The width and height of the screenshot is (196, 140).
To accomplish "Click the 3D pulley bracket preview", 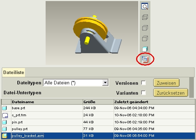I will click(x=92, y=33).
